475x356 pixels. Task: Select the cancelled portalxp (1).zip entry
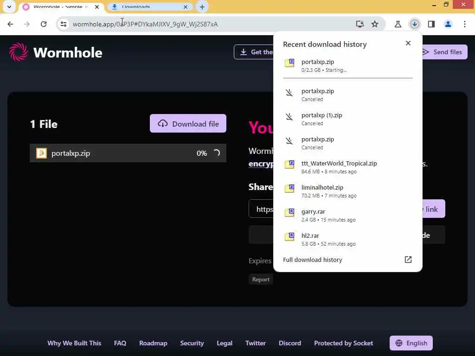(348, 119)
